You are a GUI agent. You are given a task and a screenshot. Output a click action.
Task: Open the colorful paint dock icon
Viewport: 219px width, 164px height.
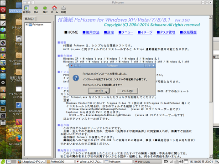click(x=3, y=56)
